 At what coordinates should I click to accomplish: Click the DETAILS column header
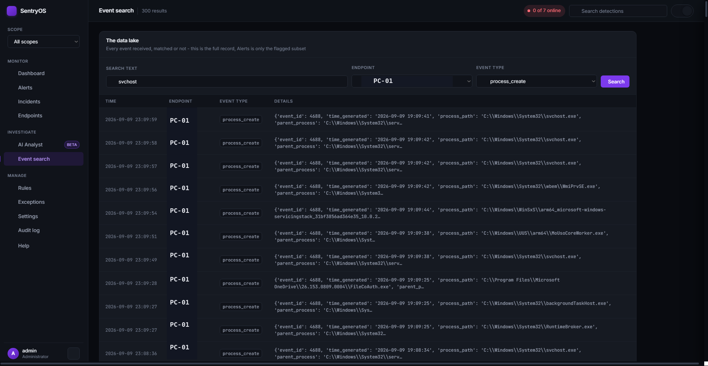tap(283, 101)
